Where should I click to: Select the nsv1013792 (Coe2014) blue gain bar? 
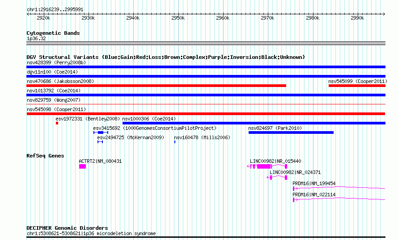coord(206,95)
